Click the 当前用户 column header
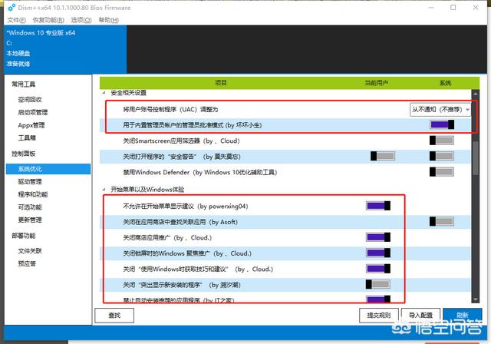The image size is (491, 344). tap(376, 83)
